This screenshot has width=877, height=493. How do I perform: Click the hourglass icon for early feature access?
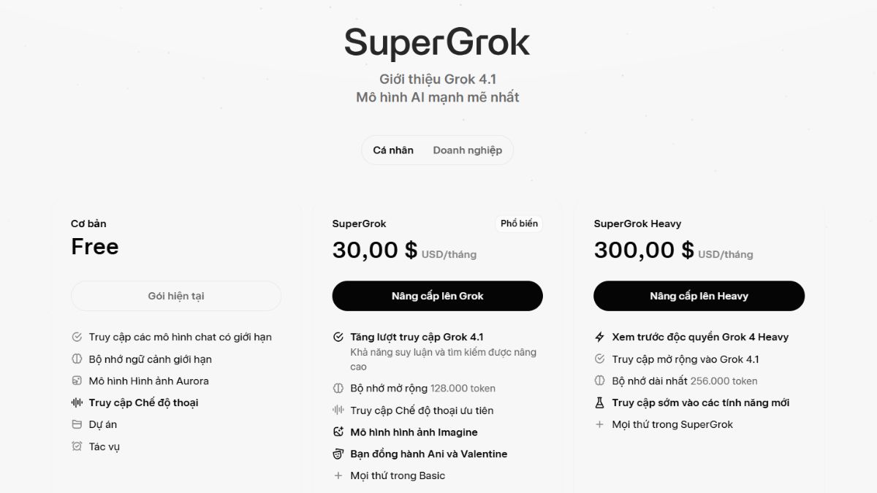[599, 402]
